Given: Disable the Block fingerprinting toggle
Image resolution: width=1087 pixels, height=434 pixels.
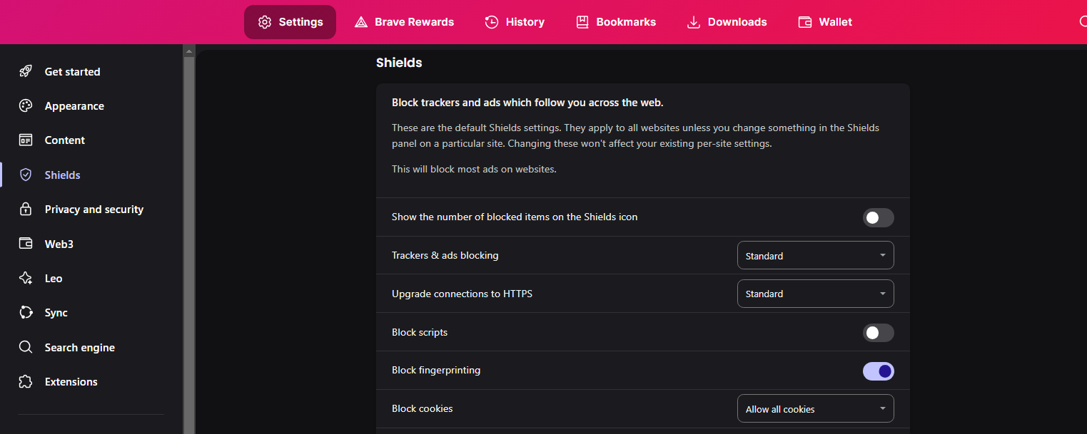Looking at the screenshot, I should 878,371.
